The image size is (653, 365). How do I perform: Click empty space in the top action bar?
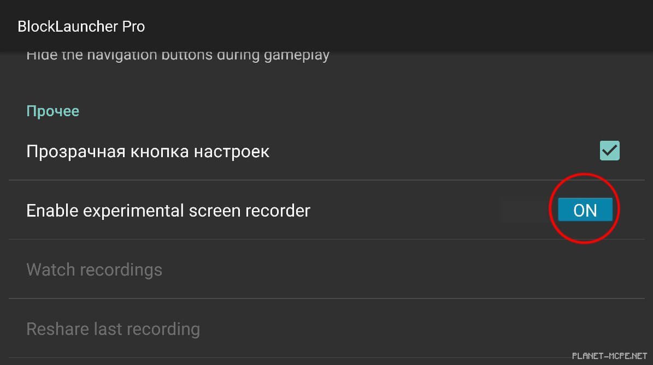[x=383, y=26]
